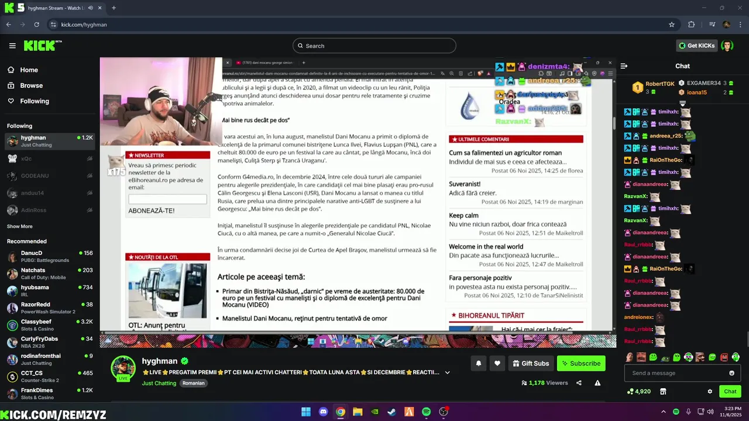Subscribe to hyghman
This screenshot has width=749, height=421.
(x=581, y=363)
